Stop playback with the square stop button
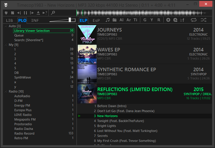215x148 pixels. (x=13, y=13)
